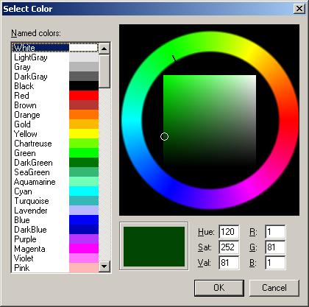The width and height of the screenshot is (309, 307).
Task: Choose the Magenta named color
Action: pos(55,249)
